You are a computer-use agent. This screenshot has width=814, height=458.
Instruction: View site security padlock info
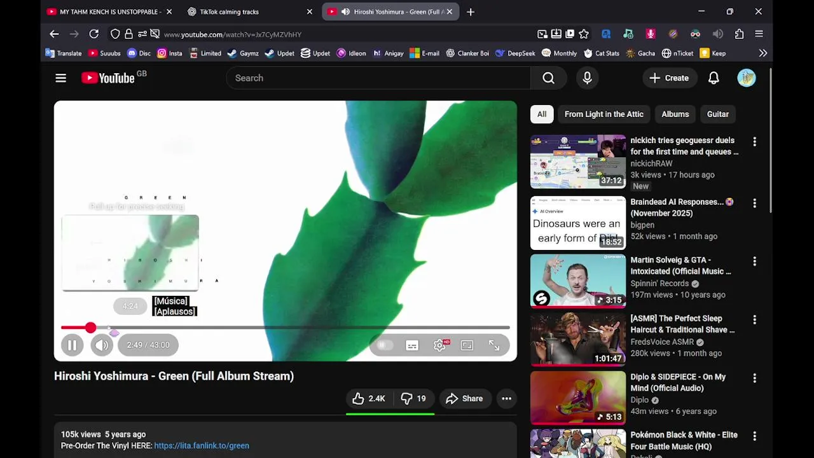128,34
